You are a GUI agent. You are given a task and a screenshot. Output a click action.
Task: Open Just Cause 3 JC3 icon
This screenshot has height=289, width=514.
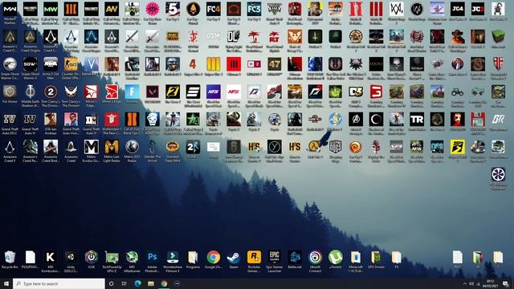478,10
